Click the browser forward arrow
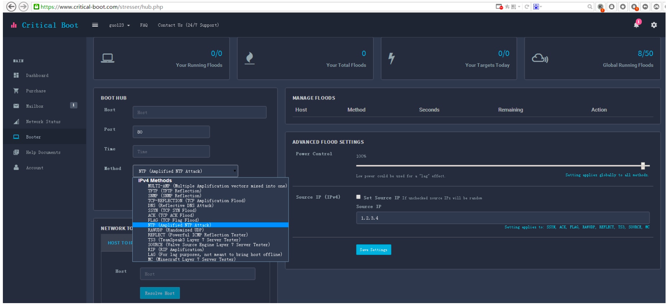667x306 pixels. click(23, 6)
